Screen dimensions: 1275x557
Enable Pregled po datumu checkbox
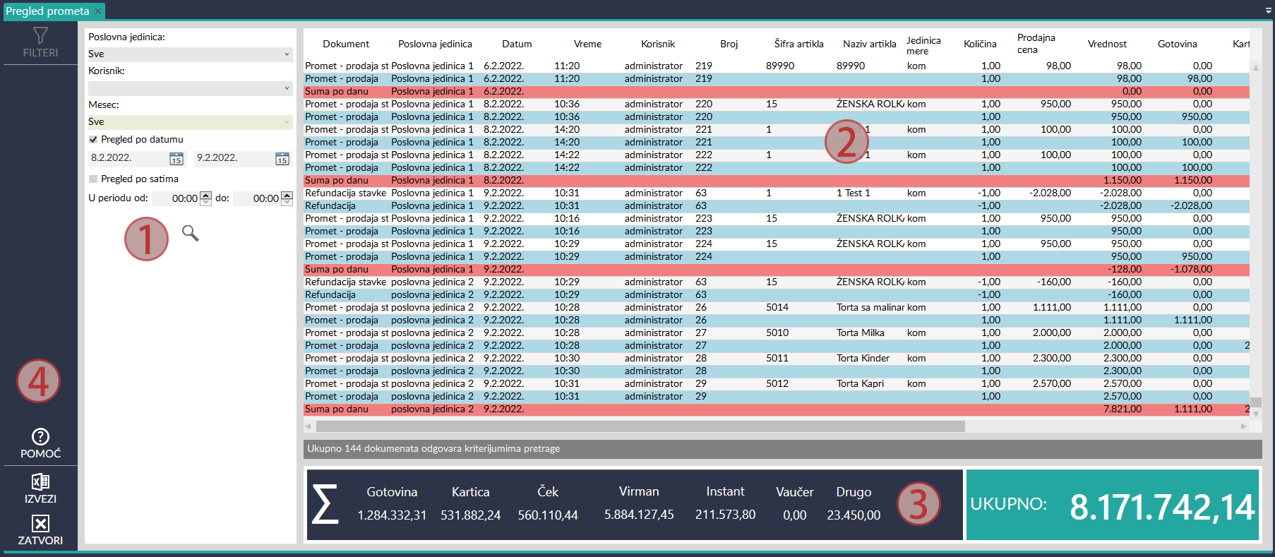(93, 140)
